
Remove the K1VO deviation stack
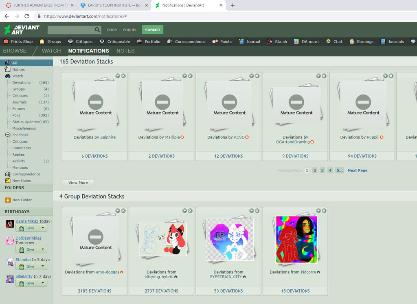[x=257, y=76]
